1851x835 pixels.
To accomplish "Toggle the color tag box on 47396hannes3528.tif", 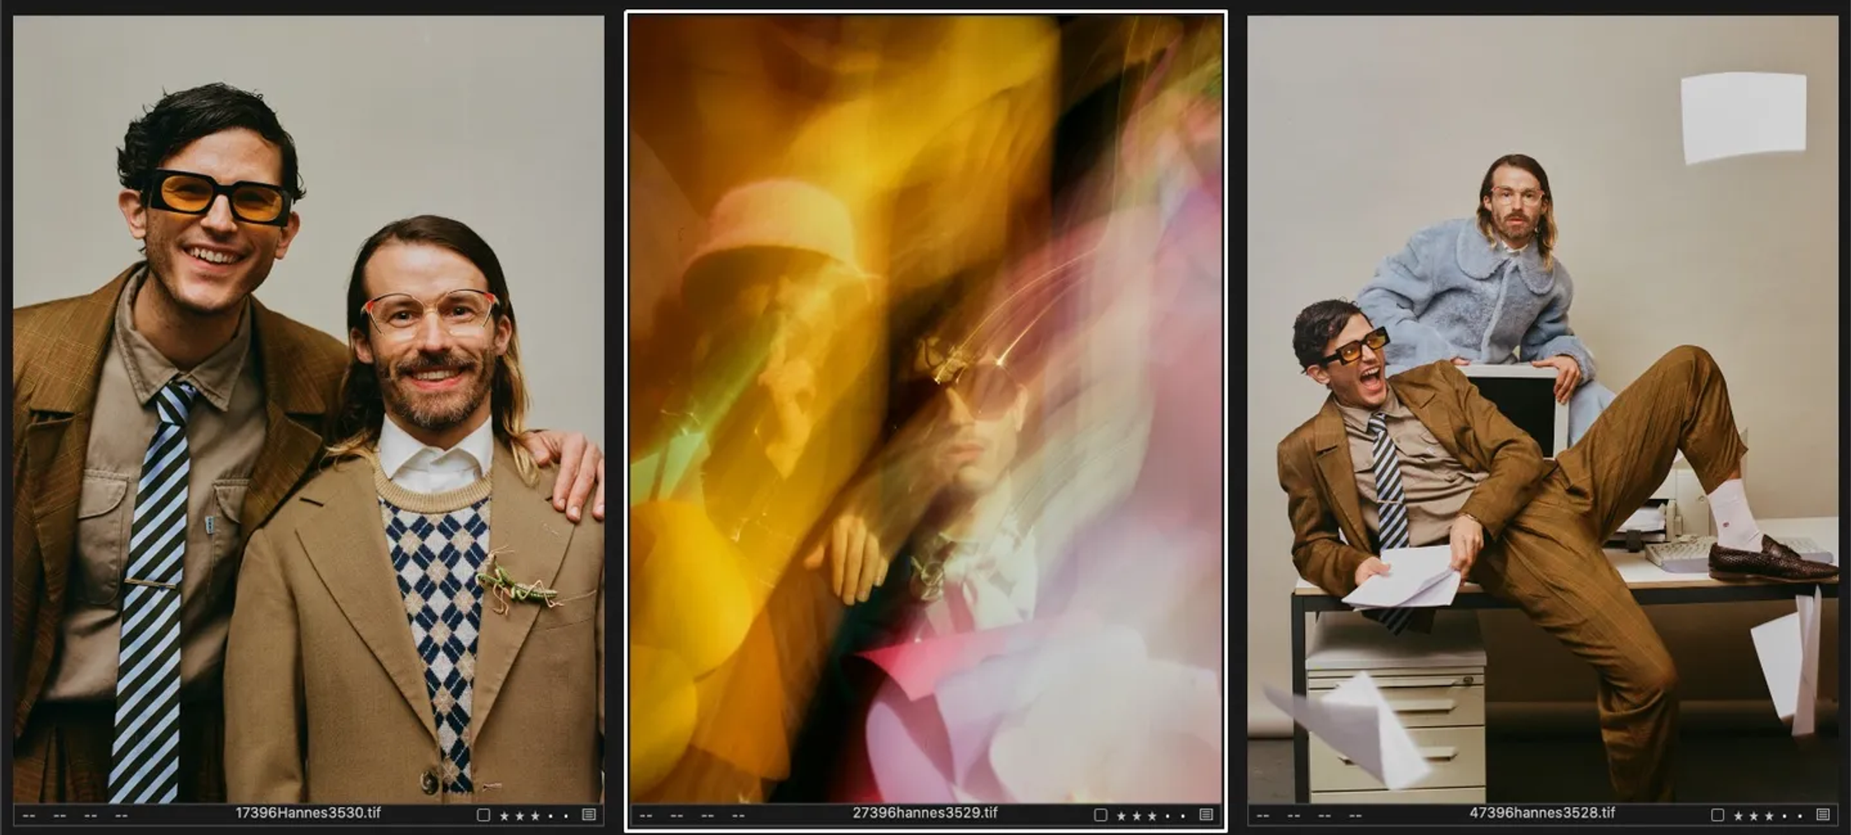I will point(1717,815).
